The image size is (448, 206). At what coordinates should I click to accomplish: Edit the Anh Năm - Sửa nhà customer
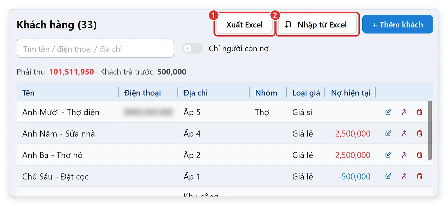coord(388,133)
